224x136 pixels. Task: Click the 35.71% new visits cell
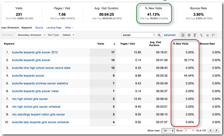(x=189, y=60)
